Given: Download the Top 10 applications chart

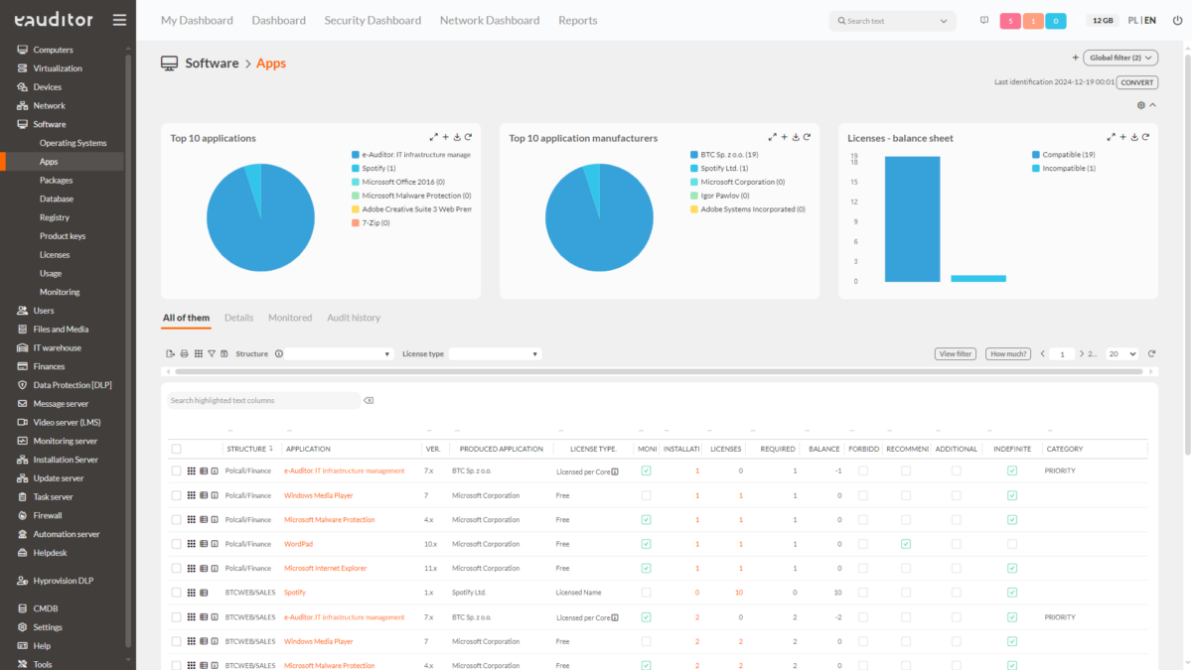Looking at the screenshot, I should [x=457, y=137].
